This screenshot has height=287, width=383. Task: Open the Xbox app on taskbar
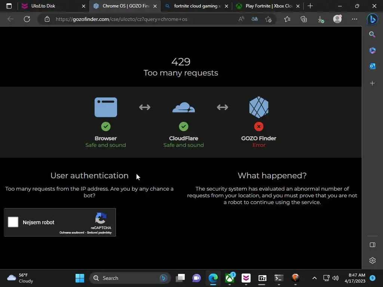[x=230, y=278]
